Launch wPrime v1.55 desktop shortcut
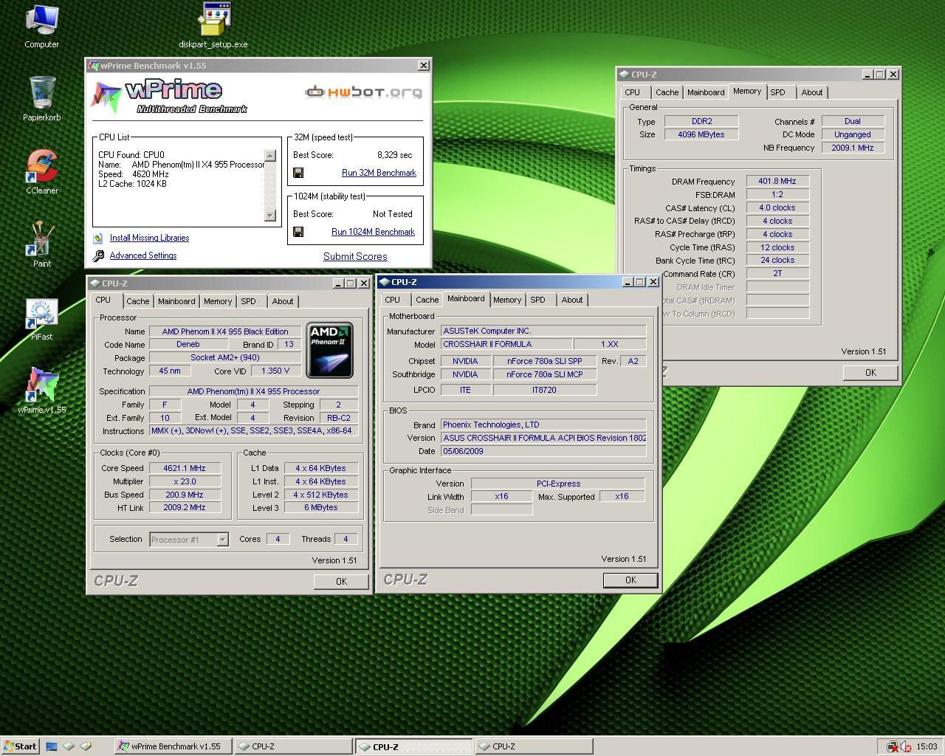 (x=41, y=391)
